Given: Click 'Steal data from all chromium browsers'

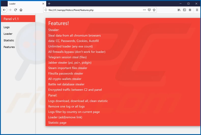Looking at the screenshot, I should pyautogui.click(x=75, y=36).
